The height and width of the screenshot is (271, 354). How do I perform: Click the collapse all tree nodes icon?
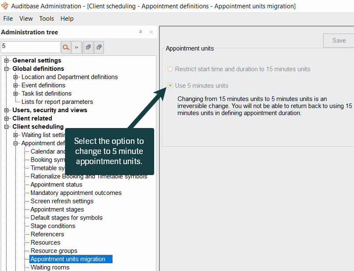click(x=99, y=47)
